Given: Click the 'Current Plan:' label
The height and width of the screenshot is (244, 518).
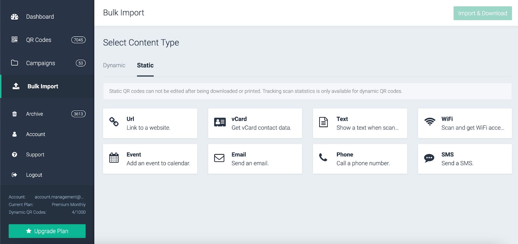Looking at the screenshot, I should 21,205.
